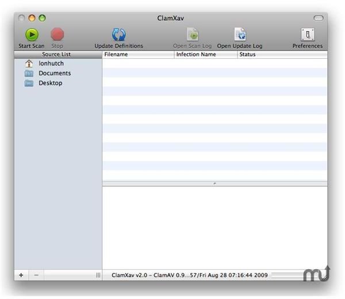The image size is (345, 299).
Task: Select the lonhutch entry text
Action: tap(51, 63)
